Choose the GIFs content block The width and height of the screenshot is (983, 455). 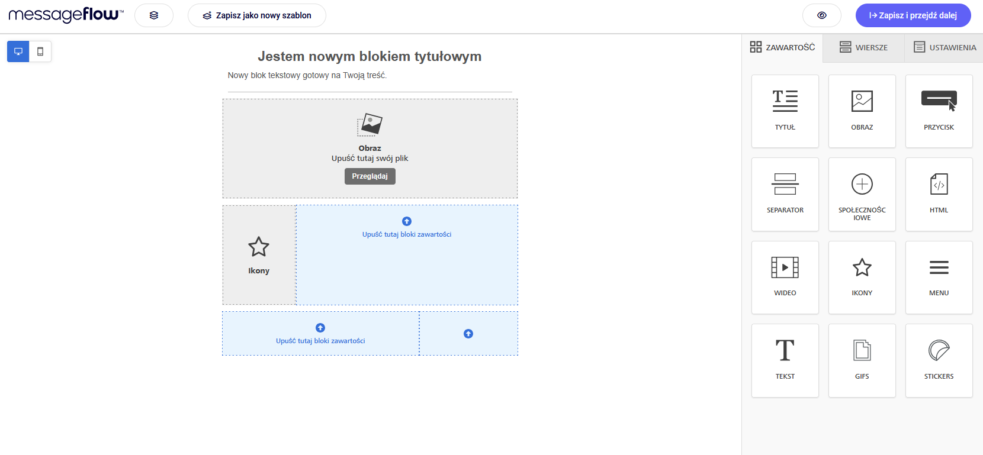point(862,360)
